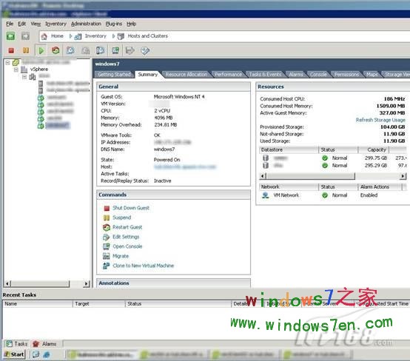The image size is (410, 361).
Task: Collapse the vSphere datacenter node
Action: pos(16,70)
